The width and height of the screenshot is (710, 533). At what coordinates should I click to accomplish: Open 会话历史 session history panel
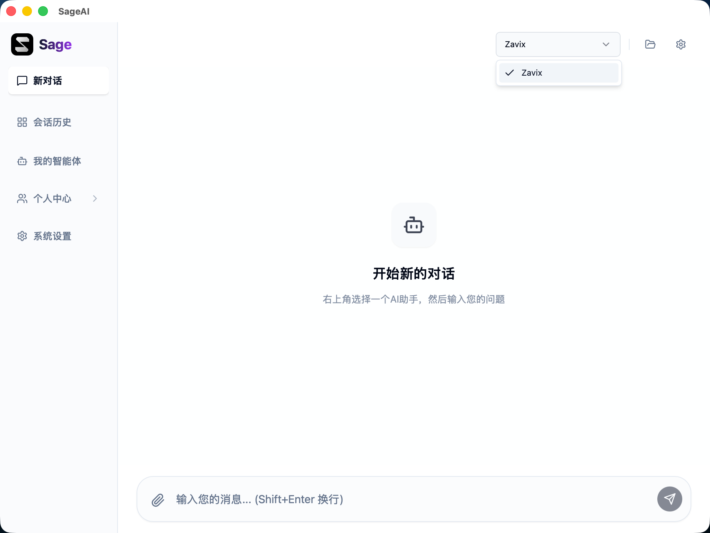(52, 122)
